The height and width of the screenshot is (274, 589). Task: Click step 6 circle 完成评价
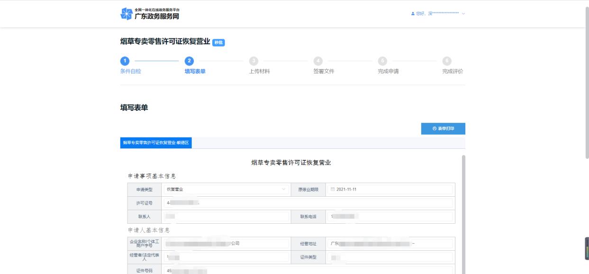tap(447, 61)
